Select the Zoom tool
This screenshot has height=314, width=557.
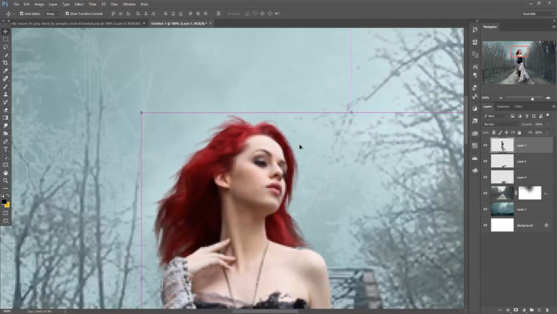(5, 181)
